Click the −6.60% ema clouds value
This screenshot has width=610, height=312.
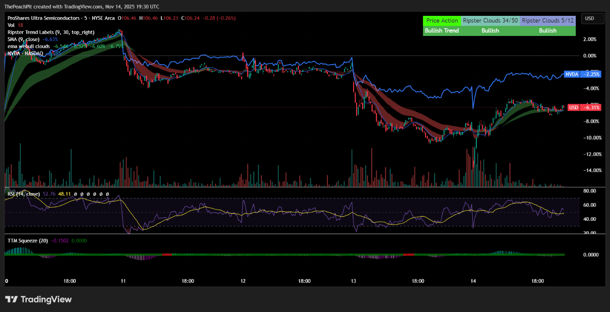click(x=97, y=46)
